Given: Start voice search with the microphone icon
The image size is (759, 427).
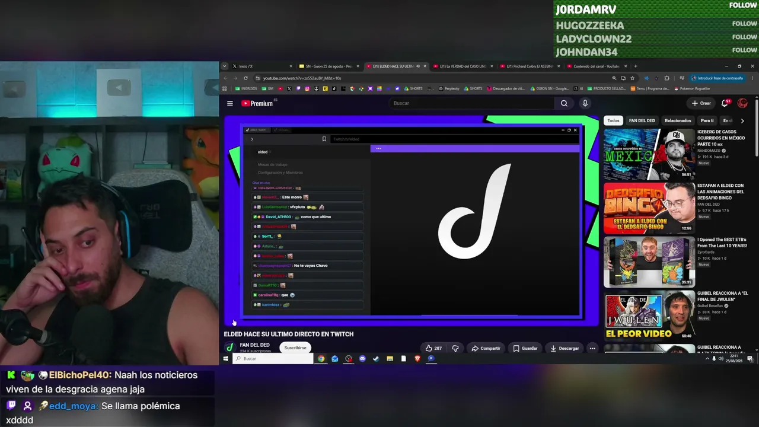Looking at the screenshot, I should (x=585, y=103).
